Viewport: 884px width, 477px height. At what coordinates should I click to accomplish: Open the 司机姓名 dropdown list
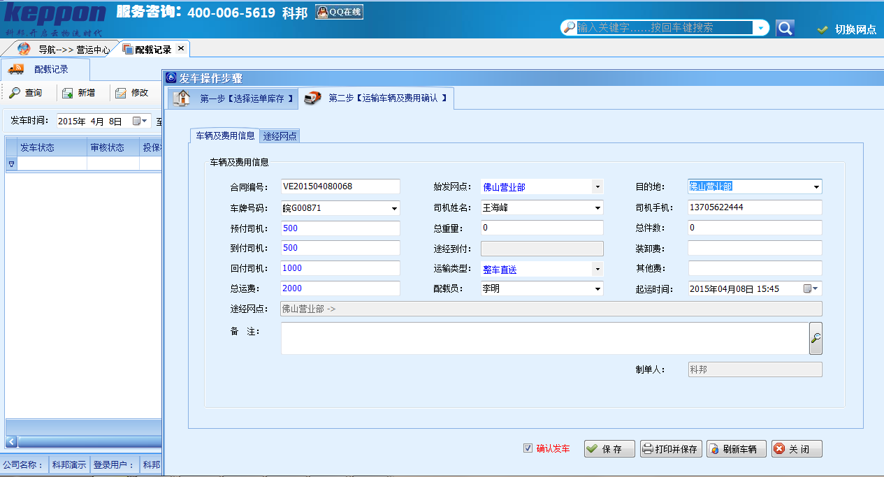[597, 208]
